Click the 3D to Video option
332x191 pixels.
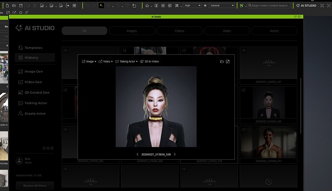point(150,62)
